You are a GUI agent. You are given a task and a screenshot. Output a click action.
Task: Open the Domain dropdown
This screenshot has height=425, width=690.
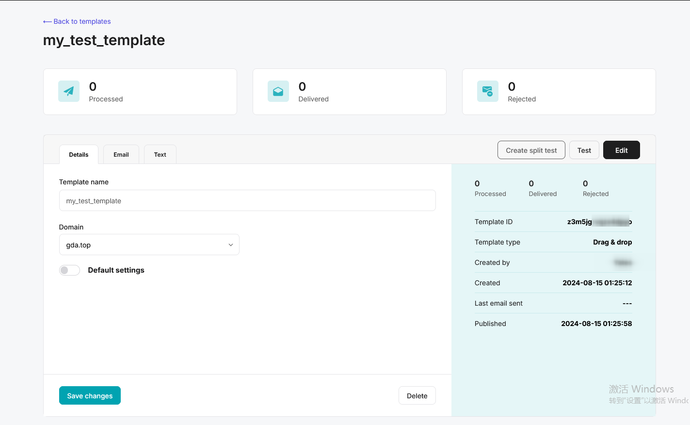click(149, 245)
